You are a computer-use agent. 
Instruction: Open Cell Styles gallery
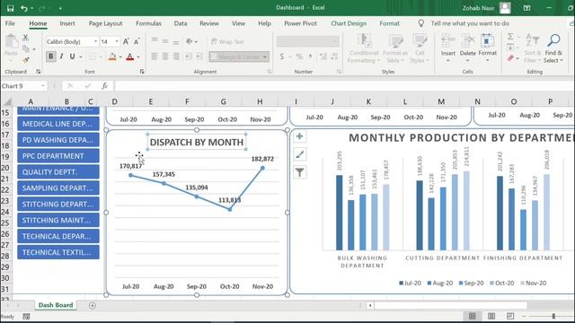pos(420,48)
